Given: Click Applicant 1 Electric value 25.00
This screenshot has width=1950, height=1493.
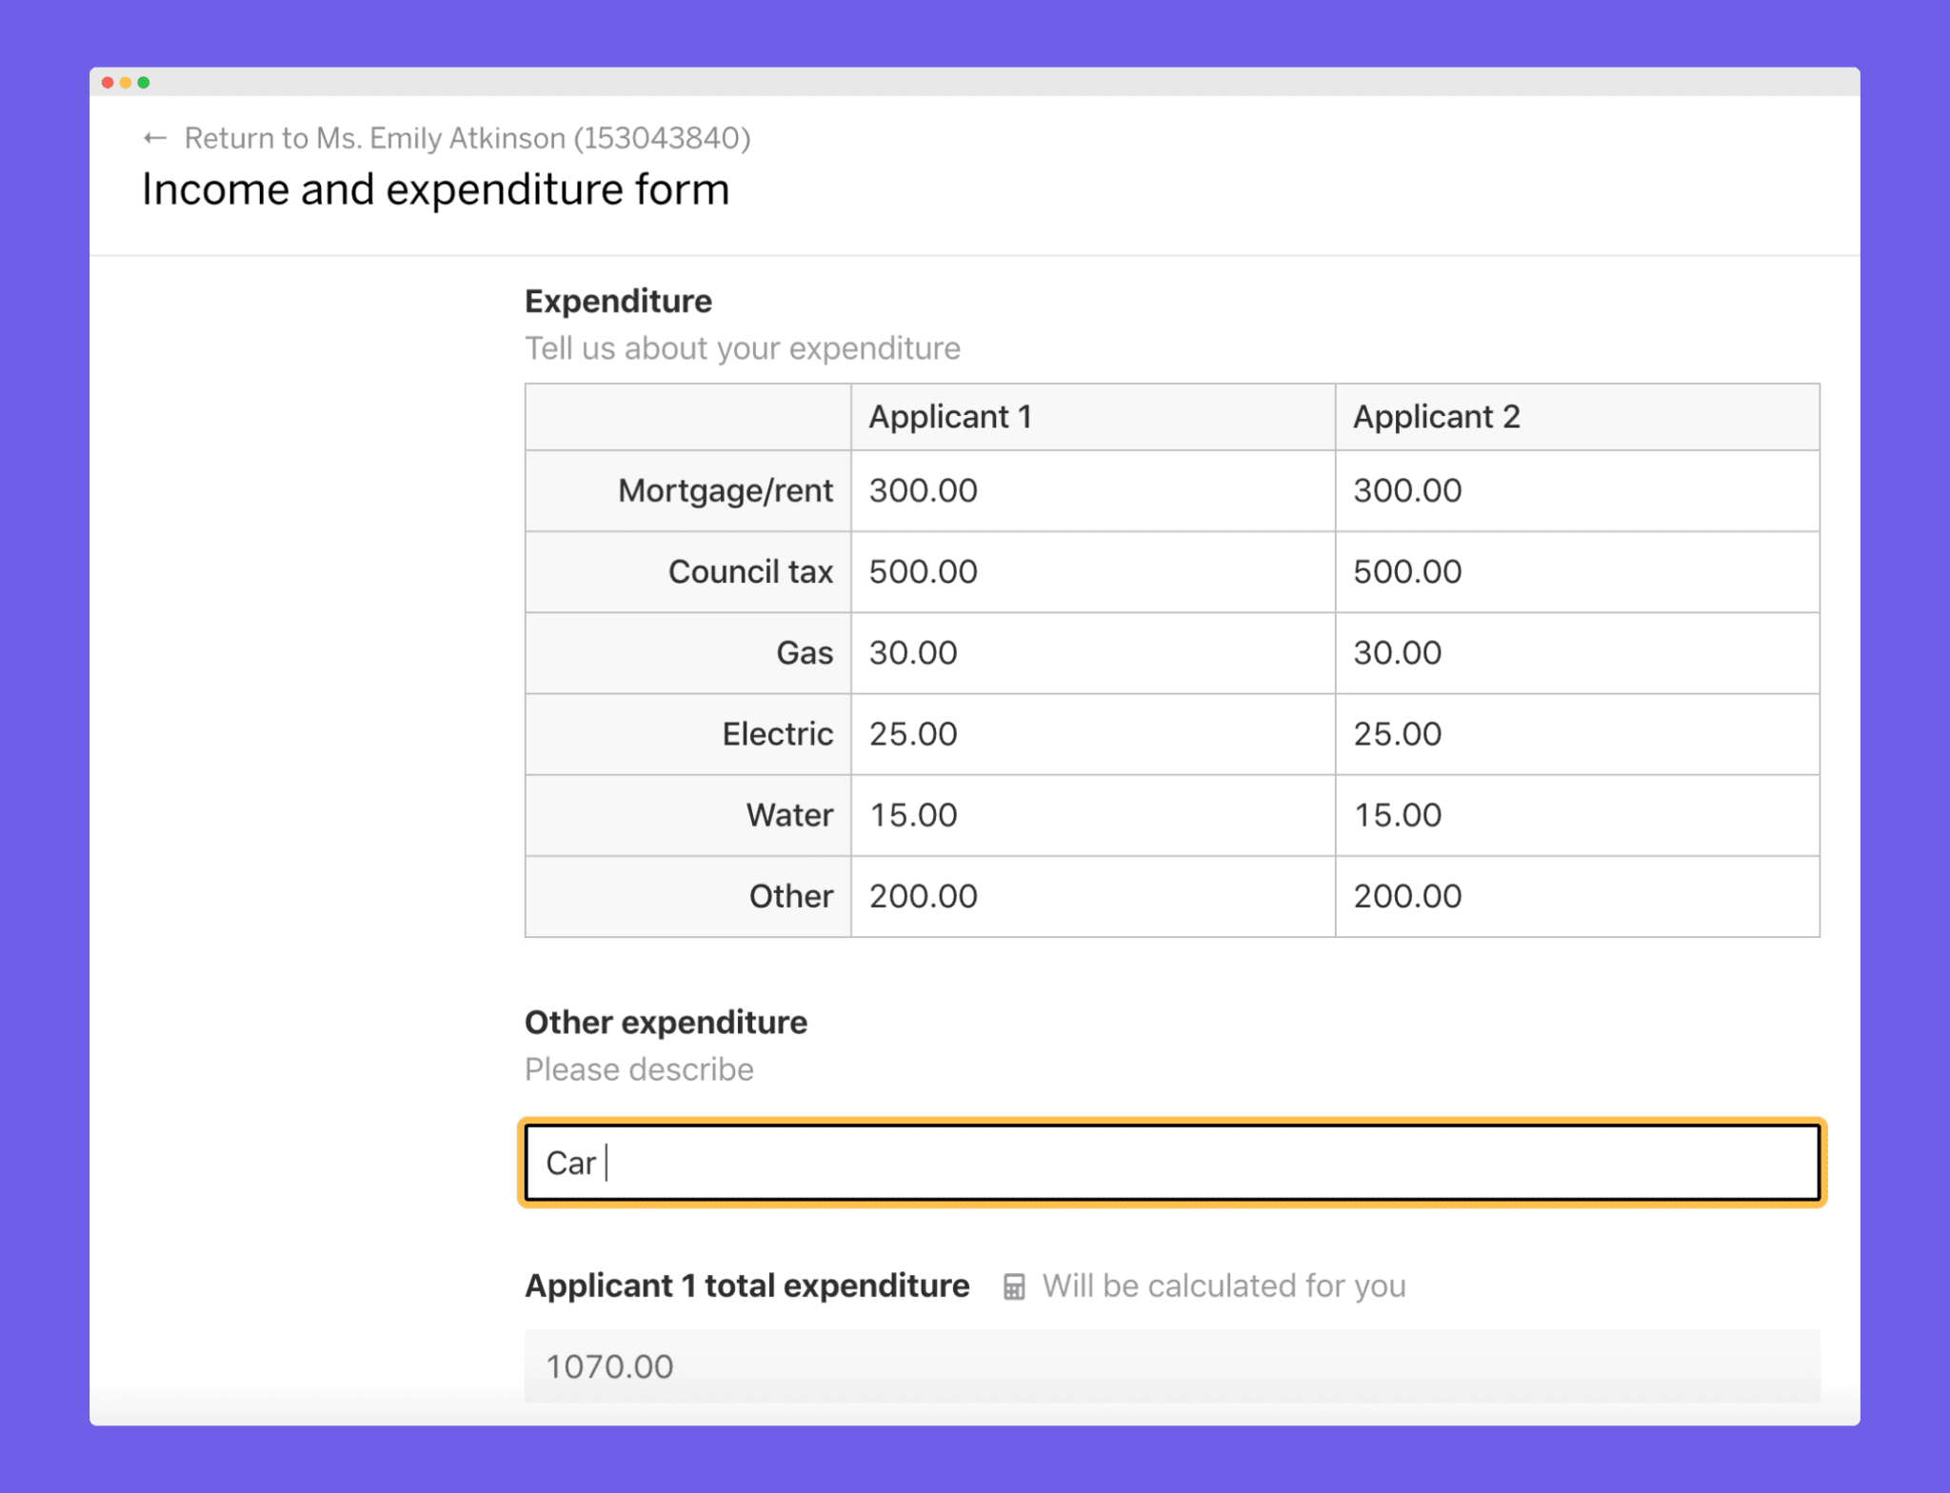Looking at the screenshot, I should click(912, 734).
